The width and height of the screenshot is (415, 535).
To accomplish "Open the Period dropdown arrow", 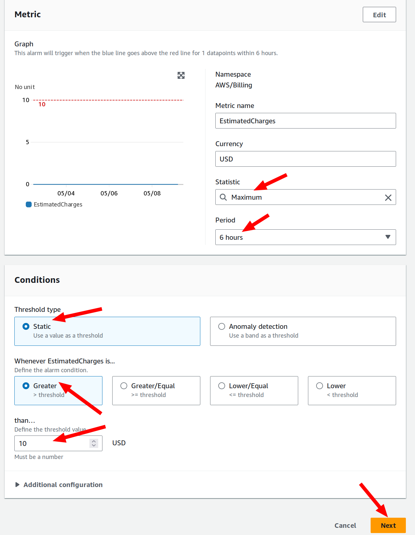I will (x=388, y=237).
